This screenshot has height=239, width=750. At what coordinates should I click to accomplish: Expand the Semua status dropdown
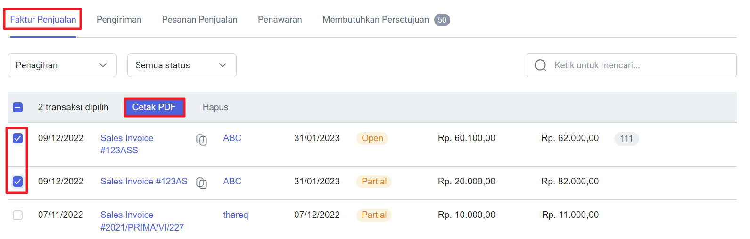click(182, 65)
